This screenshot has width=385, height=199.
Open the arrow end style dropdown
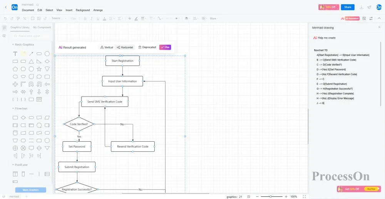coord(177,18)
